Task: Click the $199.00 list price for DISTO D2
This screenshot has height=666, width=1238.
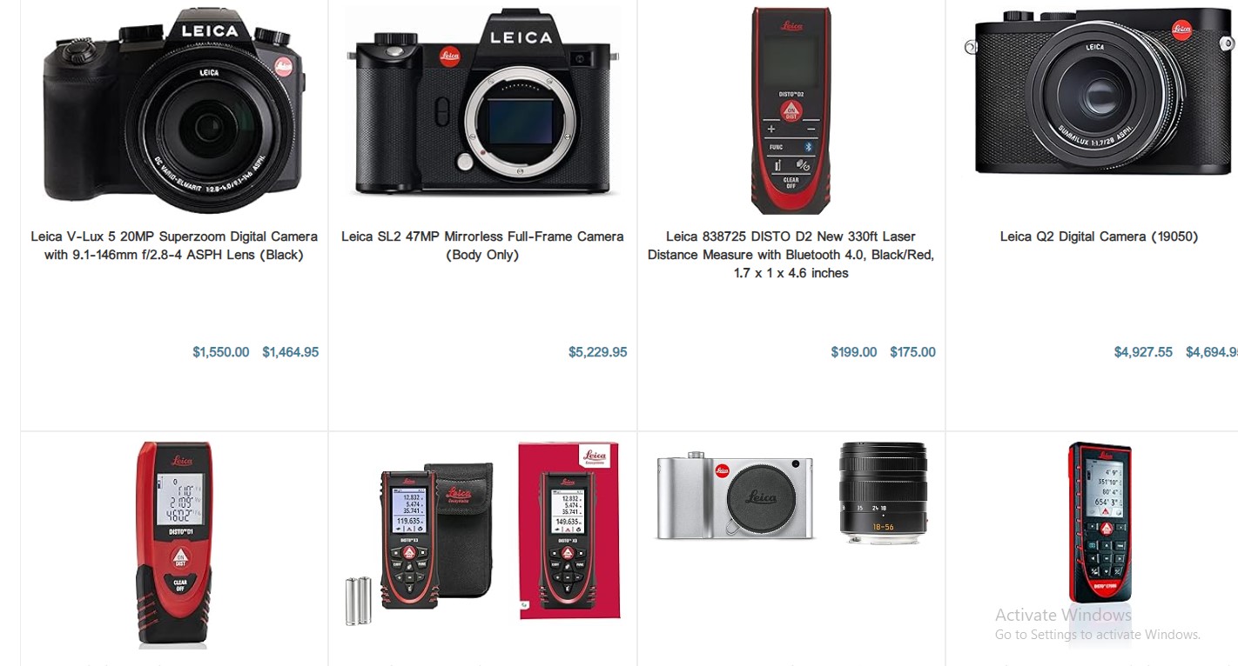Action: (x=854, y=352)
